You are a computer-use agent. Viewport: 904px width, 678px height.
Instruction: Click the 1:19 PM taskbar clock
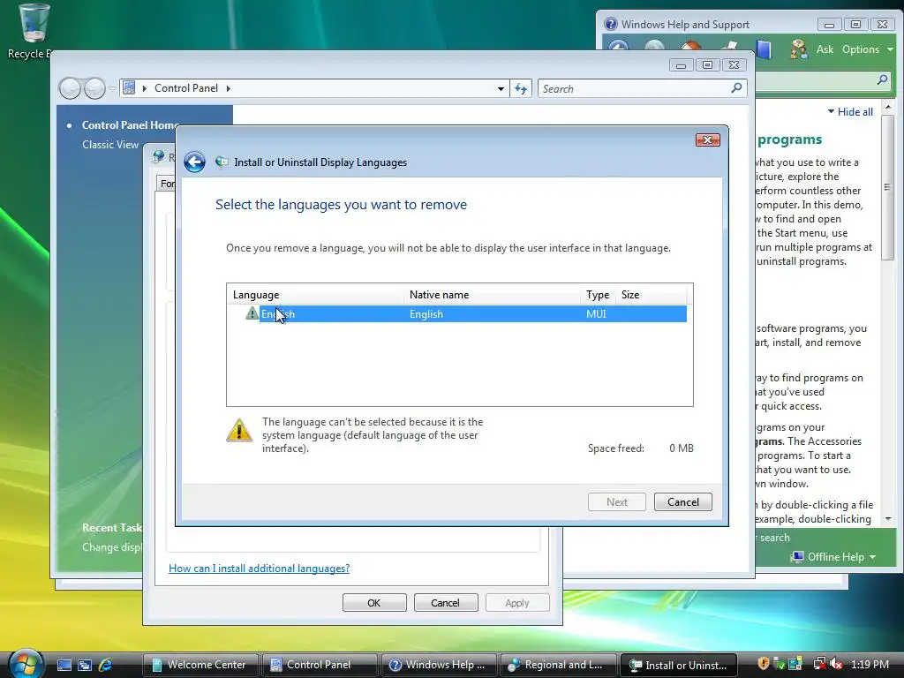[870, 664]
